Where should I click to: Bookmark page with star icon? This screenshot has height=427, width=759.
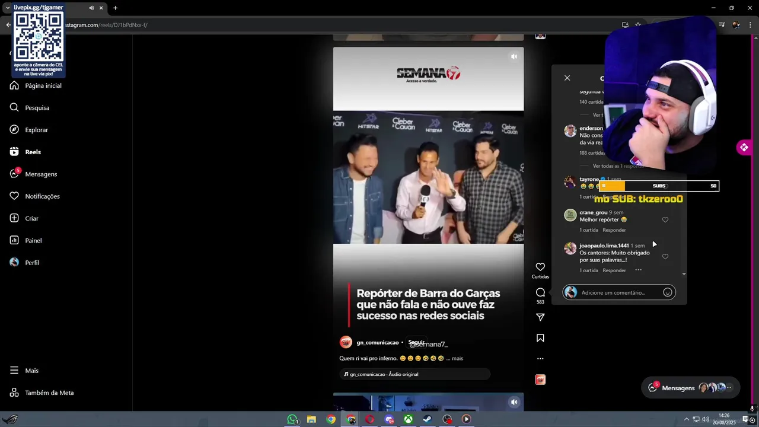[x=637, y=25]
